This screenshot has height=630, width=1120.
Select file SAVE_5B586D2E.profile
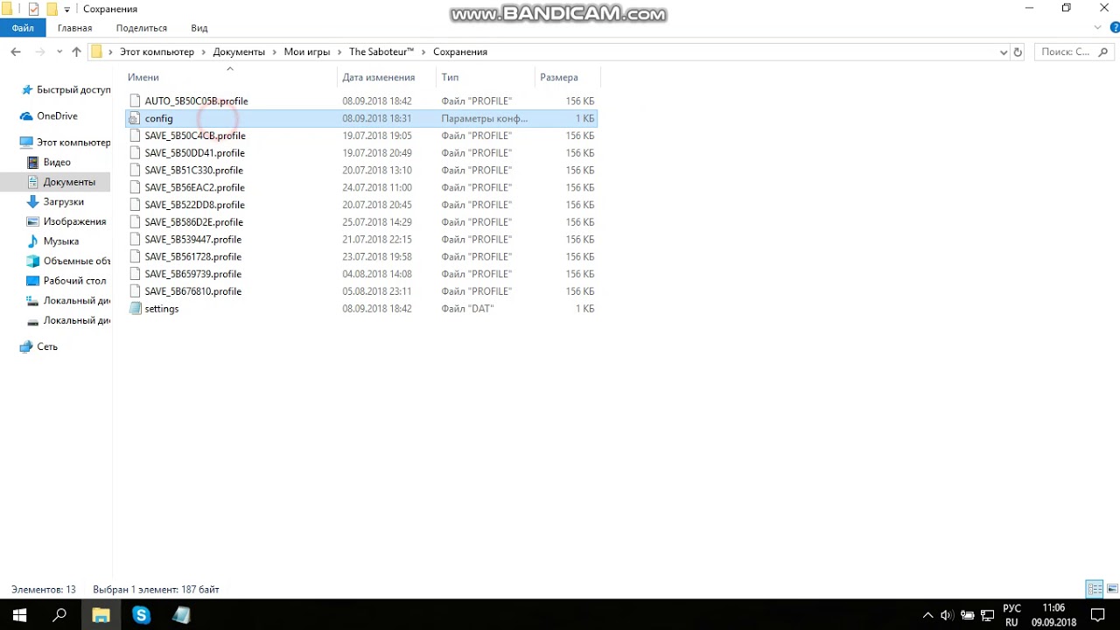pyautogui.click(x=193, y=222)
